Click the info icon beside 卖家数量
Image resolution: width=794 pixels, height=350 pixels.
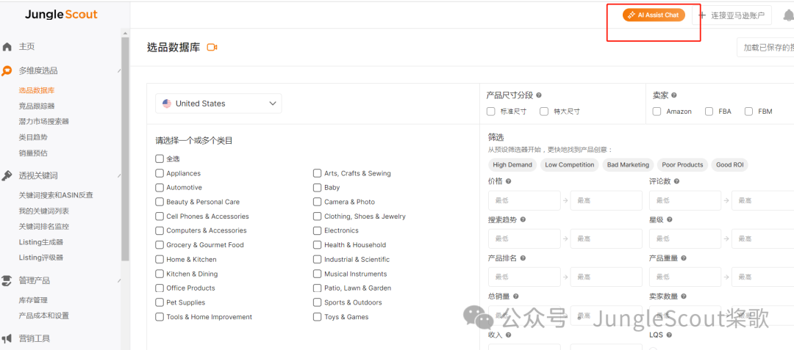(x=684, y=296)
